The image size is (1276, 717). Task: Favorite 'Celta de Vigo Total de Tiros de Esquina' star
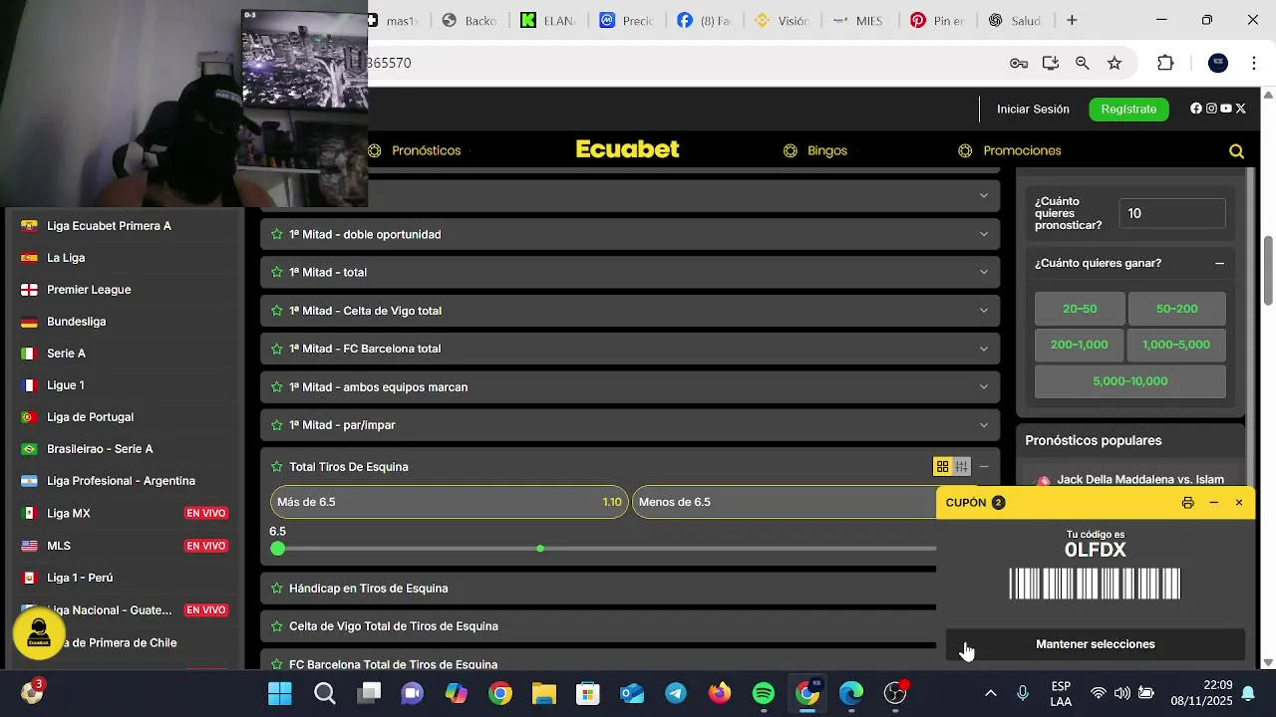[x=277, y=626]
